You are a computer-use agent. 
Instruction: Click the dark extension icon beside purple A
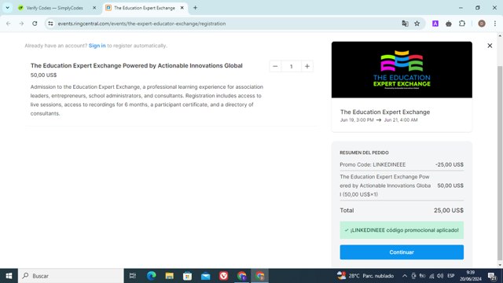[449, 24]
